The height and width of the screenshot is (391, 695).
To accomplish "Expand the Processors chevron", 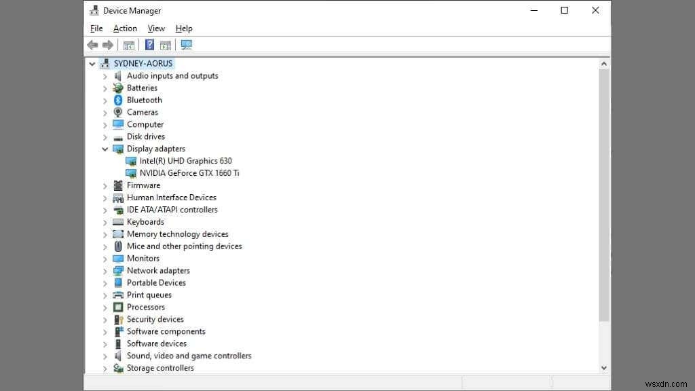I will point(105,308).
